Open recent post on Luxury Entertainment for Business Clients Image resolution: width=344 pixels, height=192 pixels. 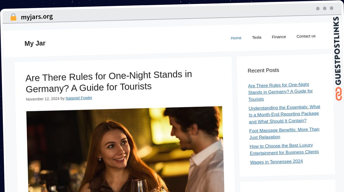[x=284, y=149]
